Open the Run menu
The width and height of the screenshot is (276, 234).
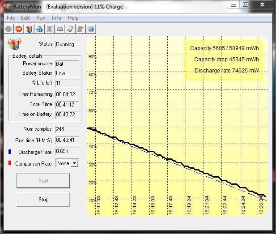click(41, 18)
